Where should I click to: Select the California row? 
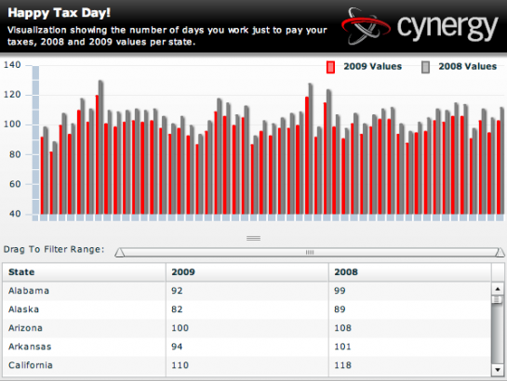tap(247, 366)
